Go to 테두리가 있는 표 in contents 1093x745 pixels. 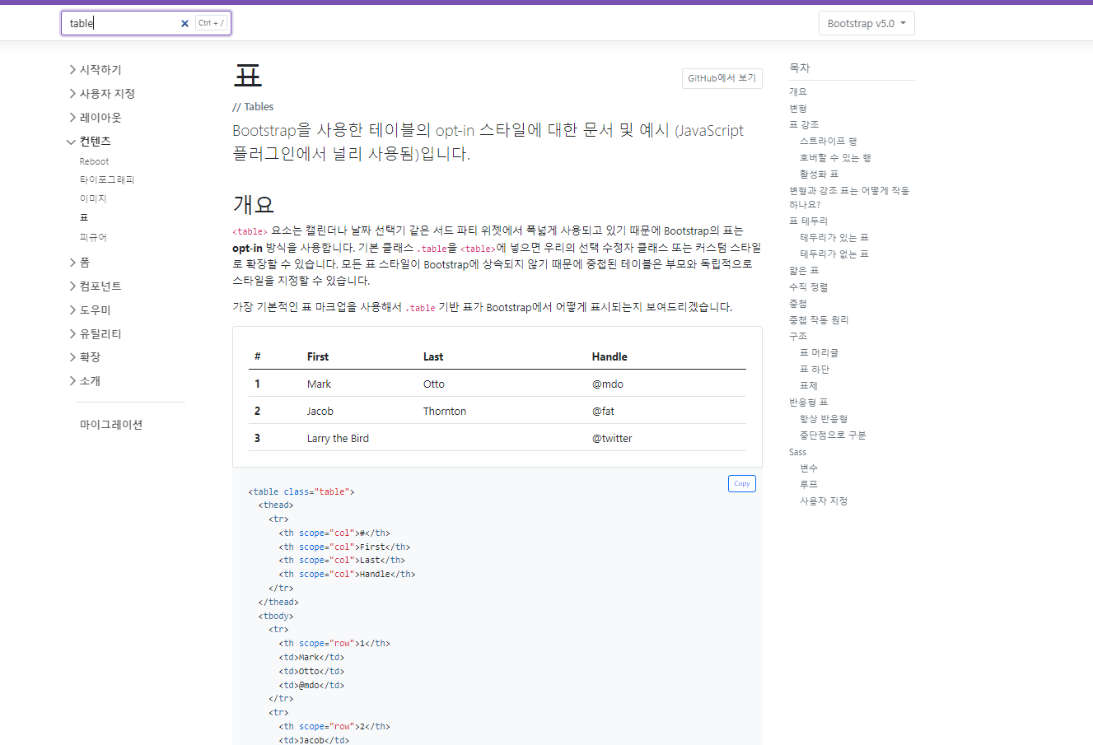834,238
